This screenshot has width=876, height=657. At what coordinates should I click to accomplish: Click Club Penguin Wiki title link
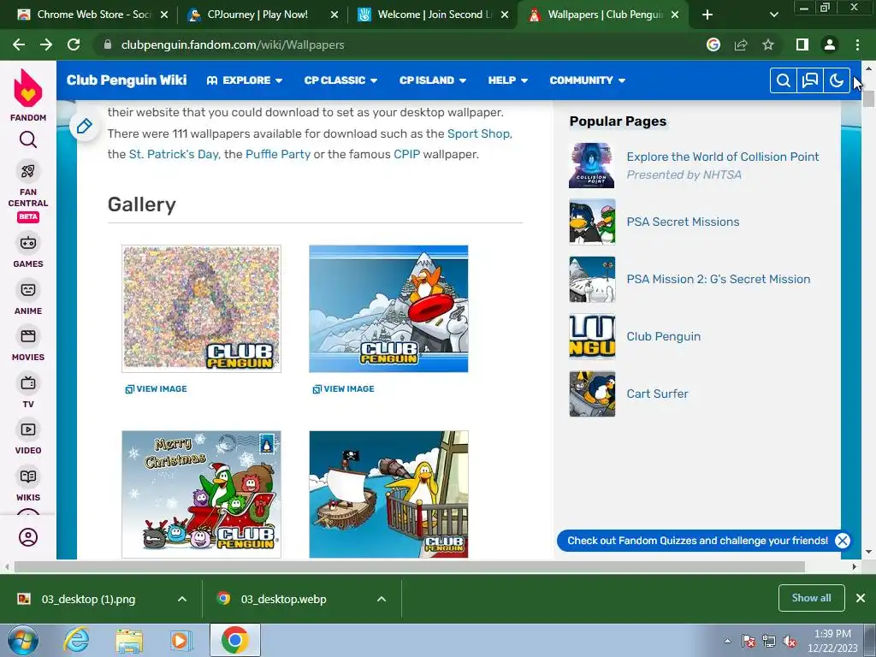(x=127, y=80)
